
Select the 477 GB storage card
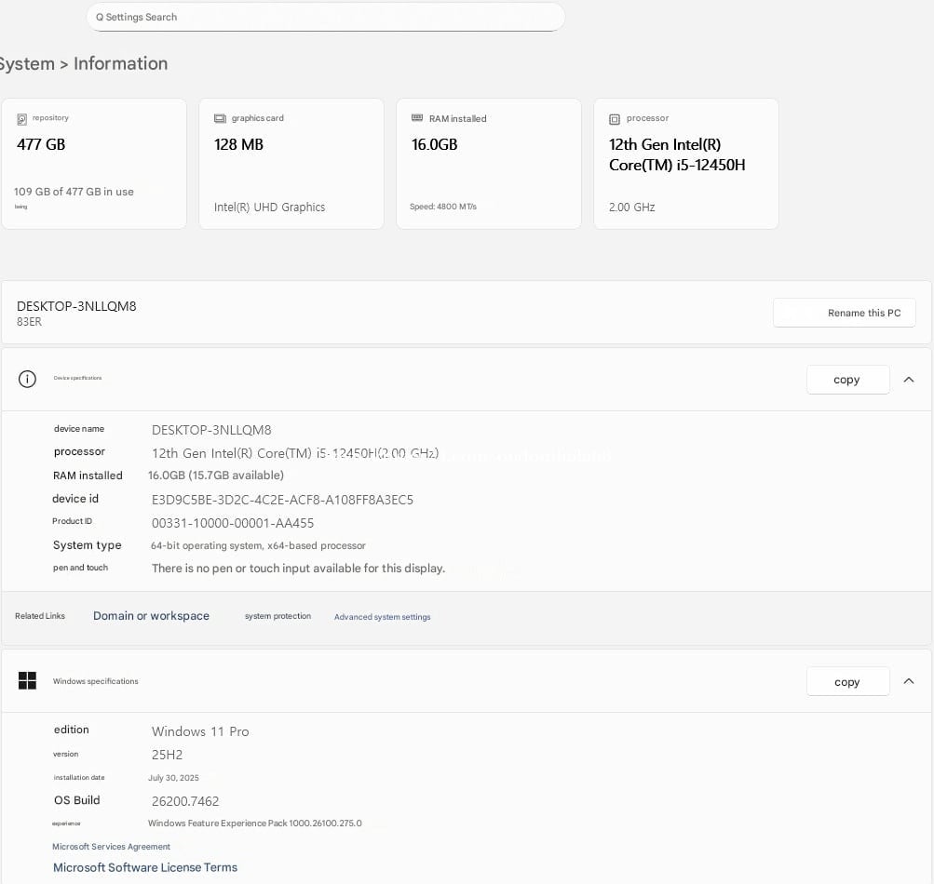[x=94, y=164]
